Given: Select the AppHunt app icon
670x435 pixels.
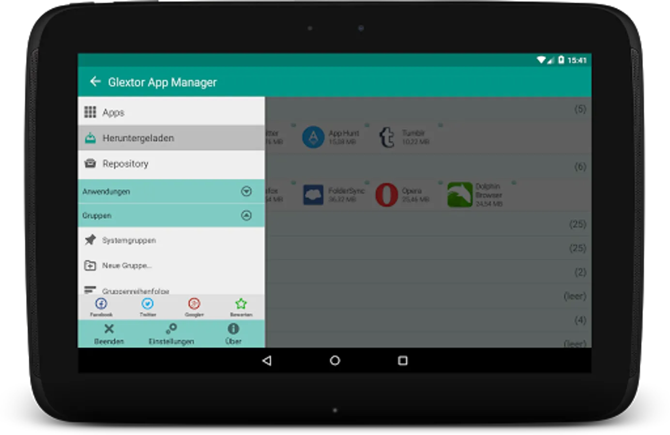Looking at the screenshot, I should pyautogui.click(x=314, y=137).
